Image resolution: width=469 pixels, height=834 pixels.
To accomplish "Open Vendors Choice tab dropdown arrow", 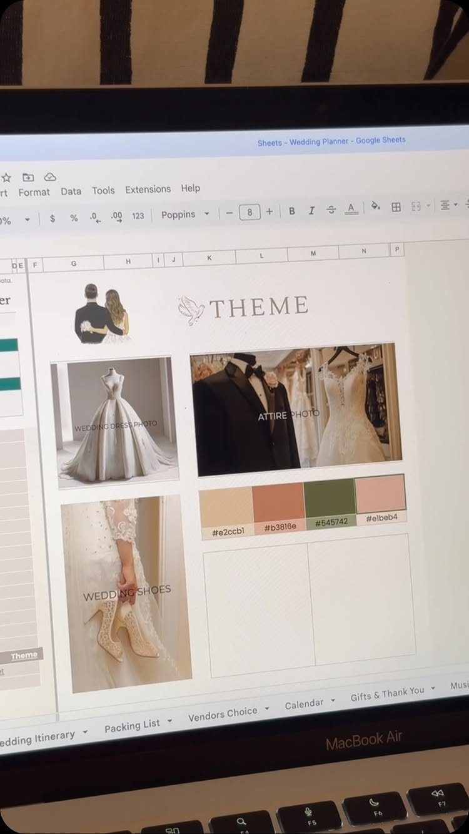I will coord(267,709).
